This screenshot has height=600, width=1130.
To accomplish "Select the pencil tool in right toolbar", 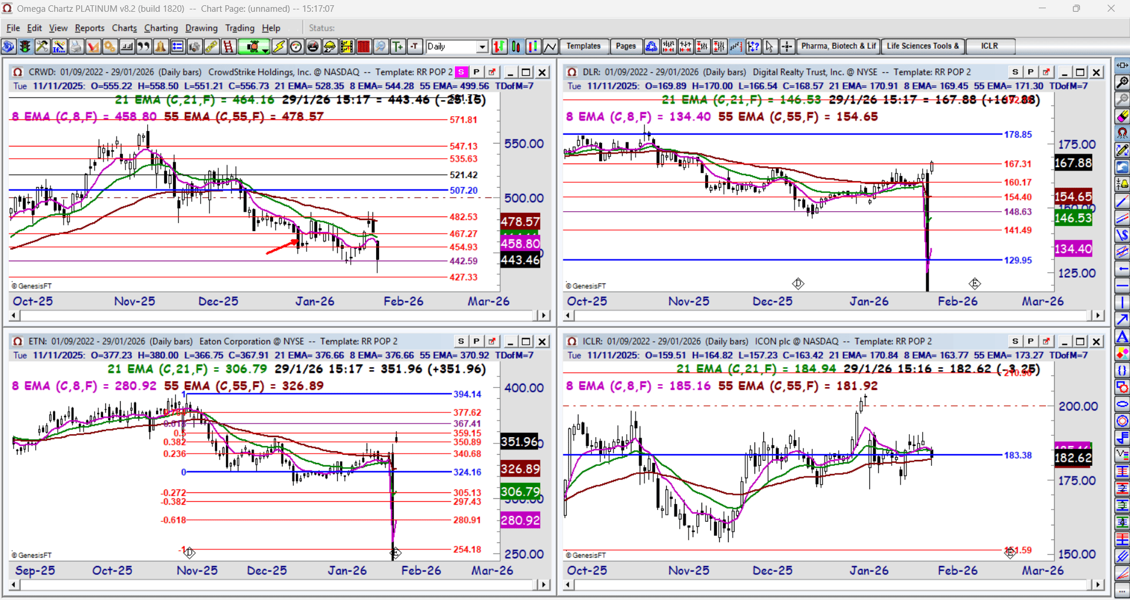I will [1122, 151].
